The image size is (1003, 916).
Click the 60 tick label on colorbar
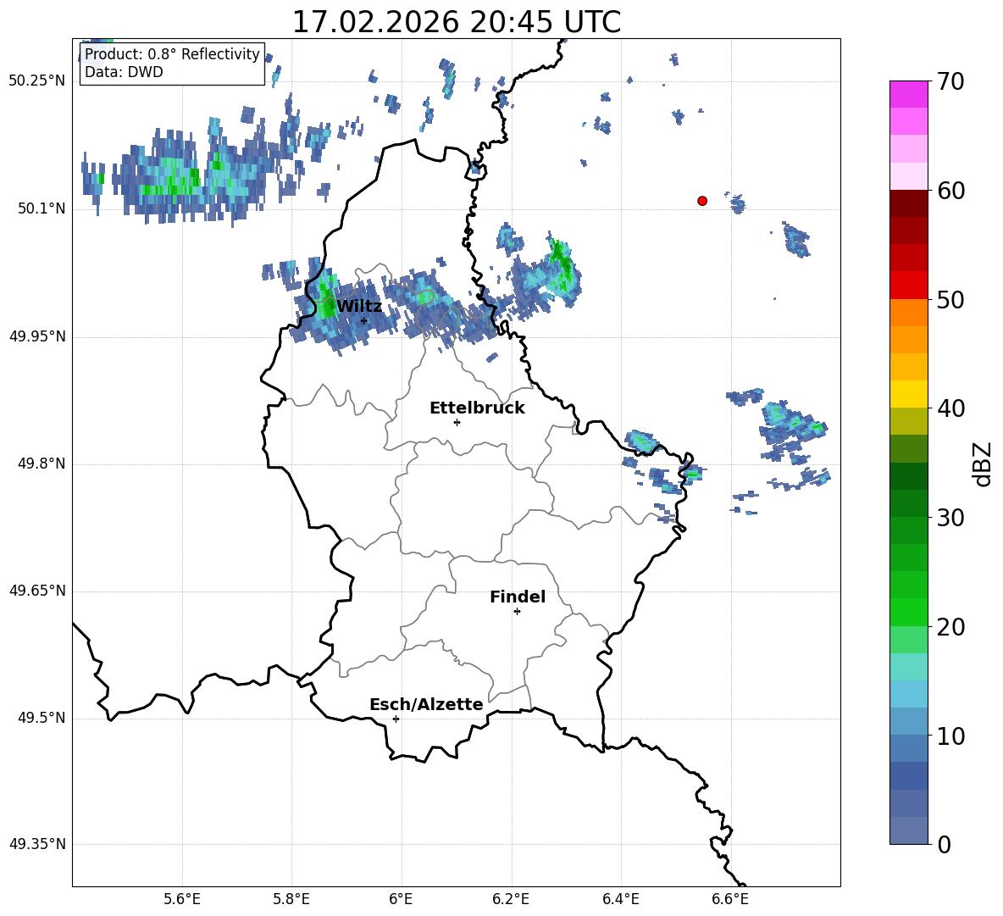tap(950, 191)
